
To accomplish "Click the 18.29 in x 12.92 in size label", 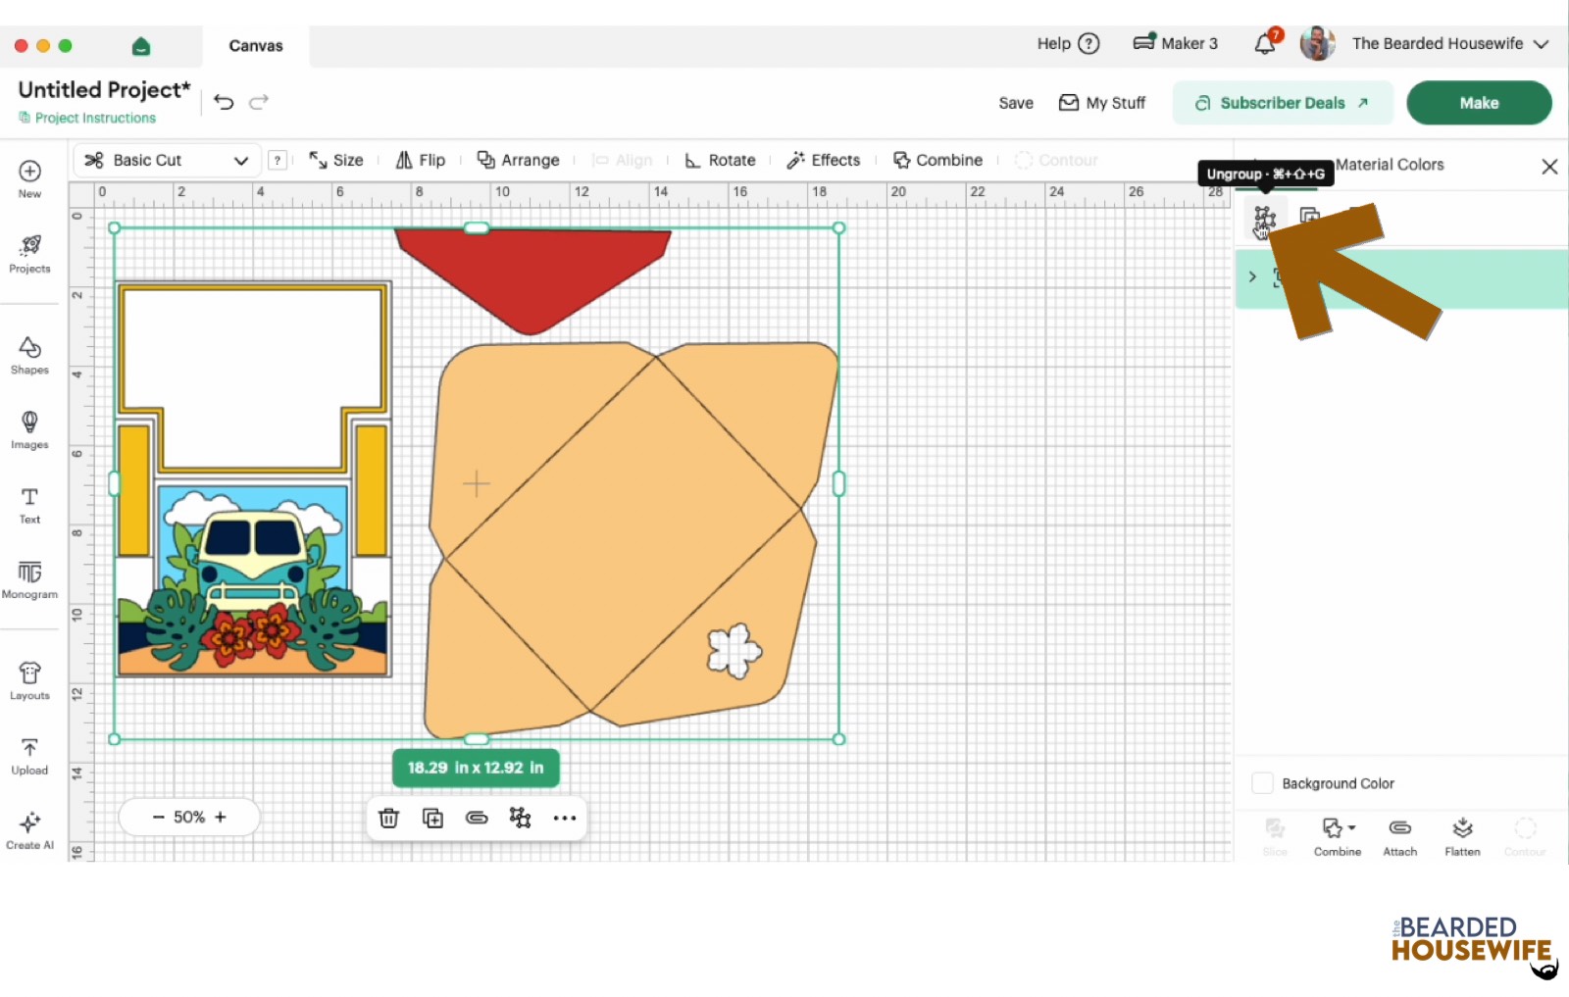I will (476, 768).
